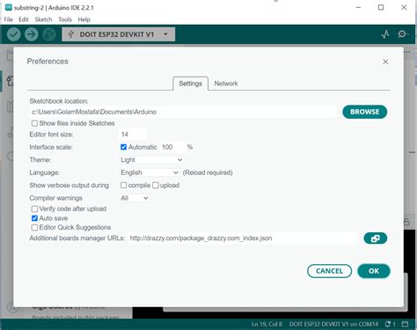
Task: Open the DOIT ESP32 DEVKIT V1 board selector
Action: pyautogui.click(x=119, y=34)
